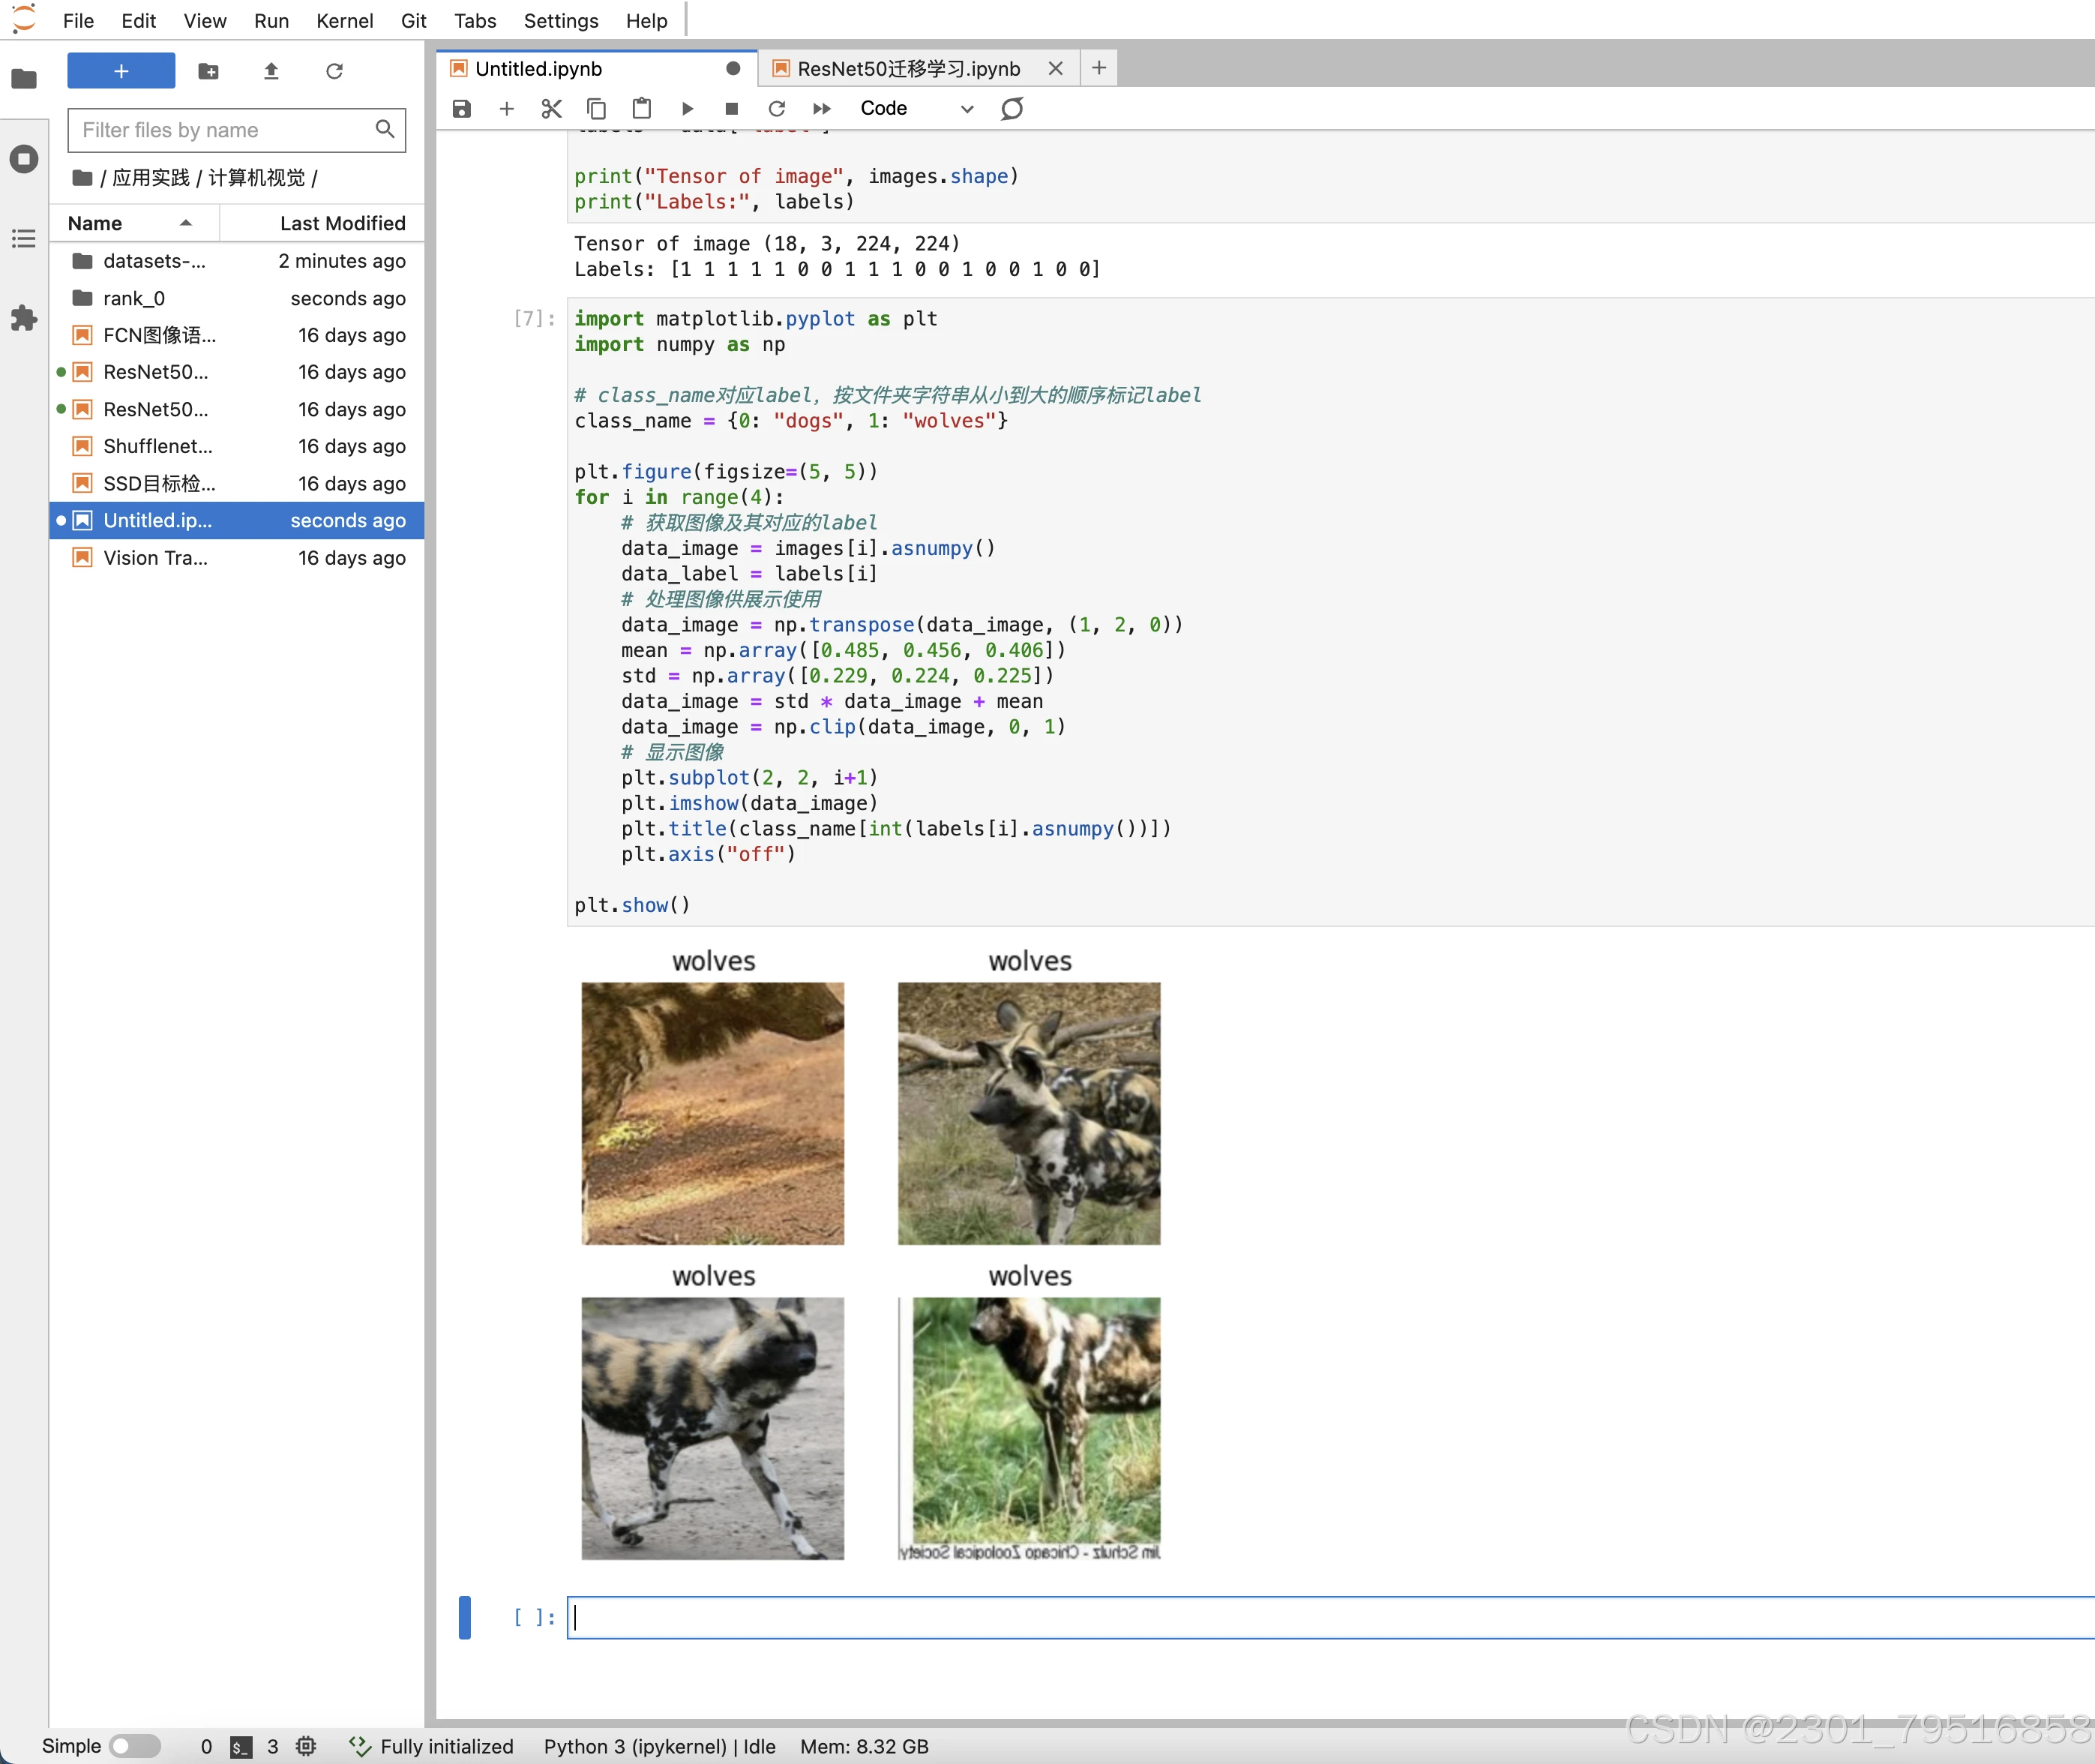Close the ResNet50迁移学习.ipynb tab
Image resolution: width=2095 pixels, height=1764 pixels.
(x=1054, y=69)
